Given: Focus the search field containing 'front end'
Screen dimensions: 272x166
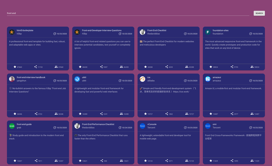Looking at the screenshot, I should click(128, 13).
